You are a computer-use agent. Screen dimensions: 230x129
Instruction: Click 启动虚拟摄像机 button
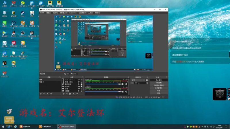pos(159,85)
